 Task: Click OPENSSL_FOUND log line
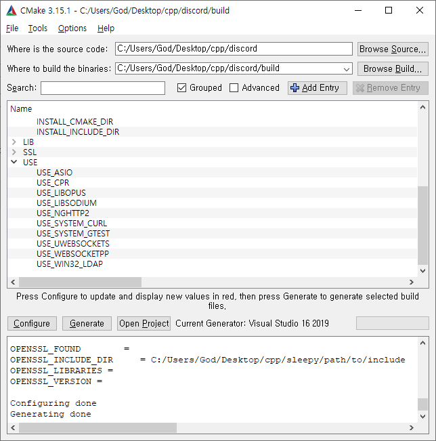click(x=70, y=349)
